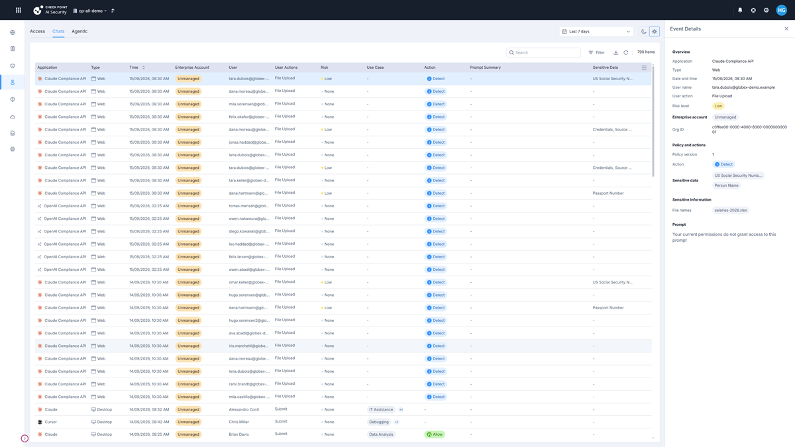The height and width of the screenshot is (447, 795).
Task: Open the cloud section in sidebar
Action: pos(13,117)
